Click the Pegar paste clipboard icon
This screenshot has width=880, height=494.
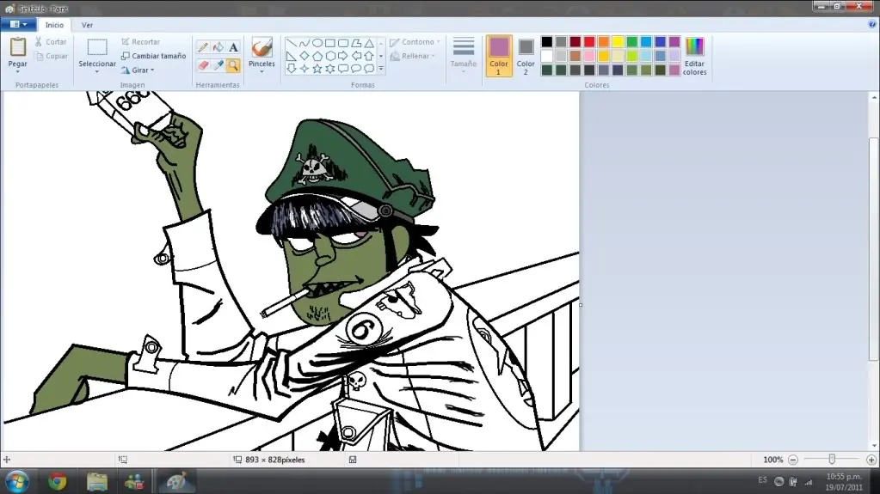click(17, 47)
